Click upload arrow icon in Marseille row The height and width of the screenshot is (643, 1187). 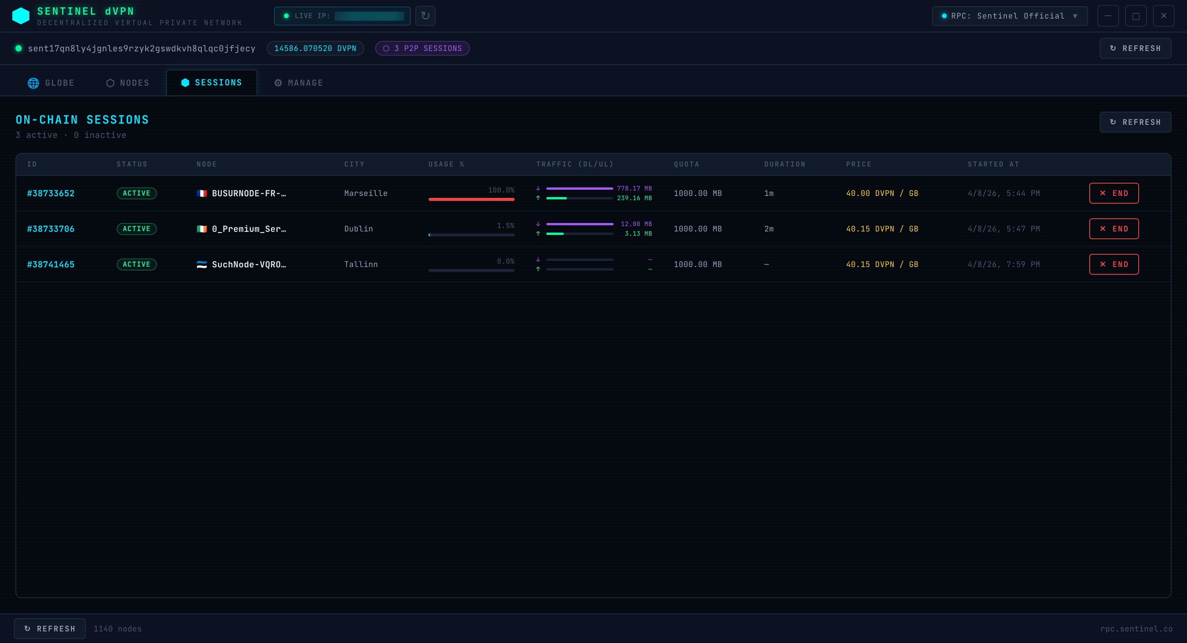click(x=538, y=198)
